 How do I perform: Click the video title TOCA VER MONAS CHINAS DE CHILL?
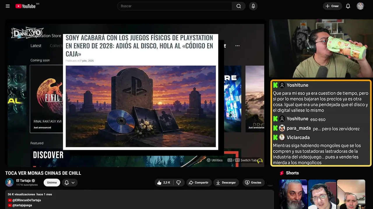click(x=43, y=173)
